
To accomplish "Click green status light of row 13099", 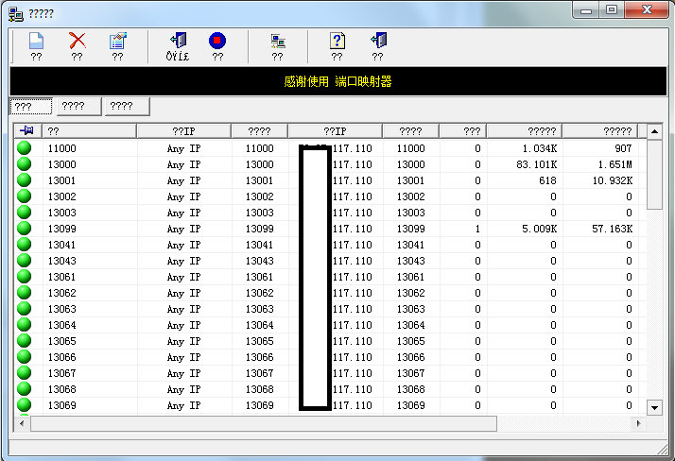I will click(x=25, y=228).
